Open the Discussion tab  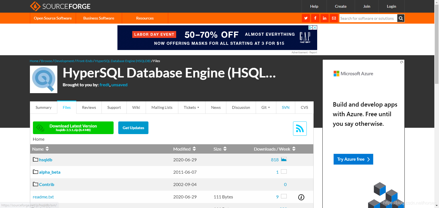[x=241, y=107]
